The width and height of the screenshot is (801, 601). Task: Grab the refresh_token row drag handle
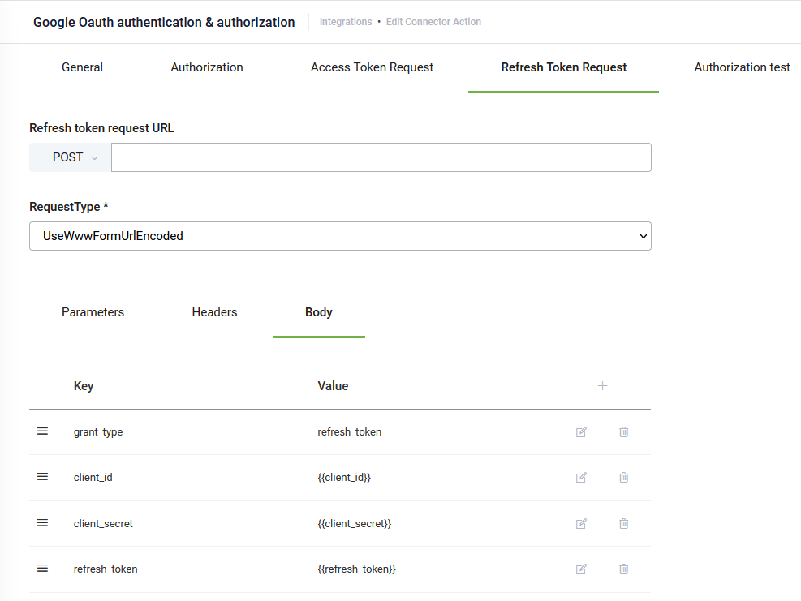point(42,569)
